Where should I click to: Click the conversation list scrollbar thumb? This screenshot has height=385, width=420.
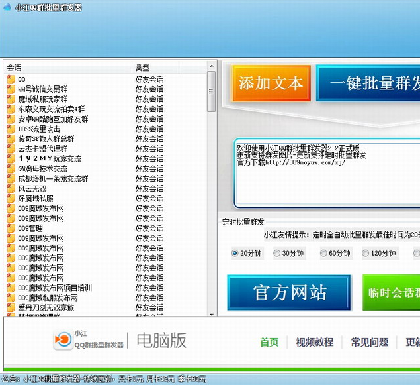(212, 91)
